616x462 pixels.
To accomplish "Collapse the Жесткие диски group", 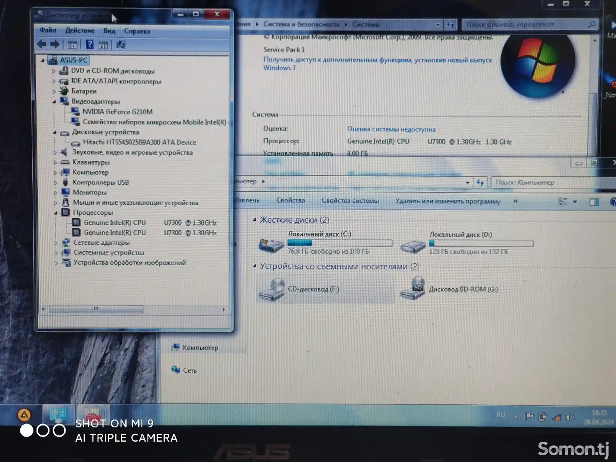I will pos(254,219).
